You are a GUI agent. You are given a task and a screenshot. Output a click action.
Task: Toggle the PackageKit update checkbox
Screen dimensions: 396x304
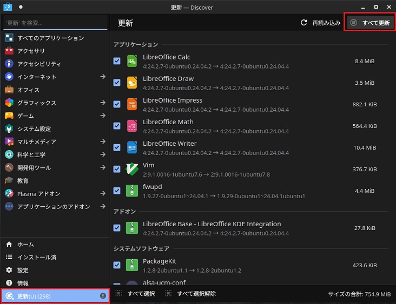(117, 265)
